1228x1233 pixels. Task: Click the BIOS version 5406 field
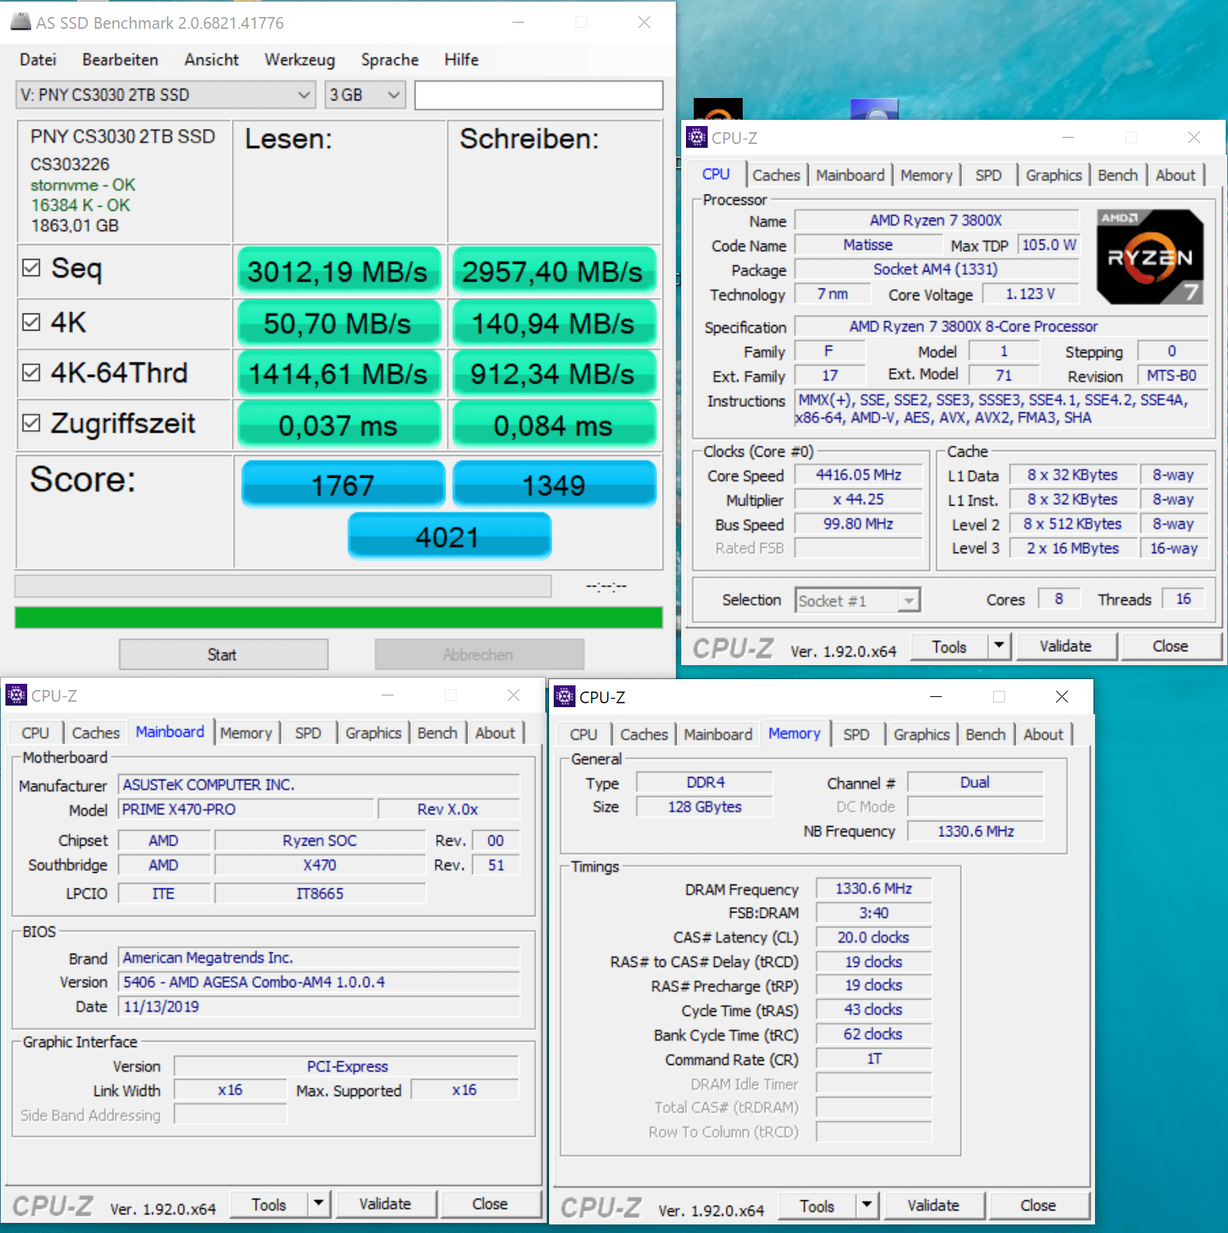pyautogui.click(x=319, y=982)
